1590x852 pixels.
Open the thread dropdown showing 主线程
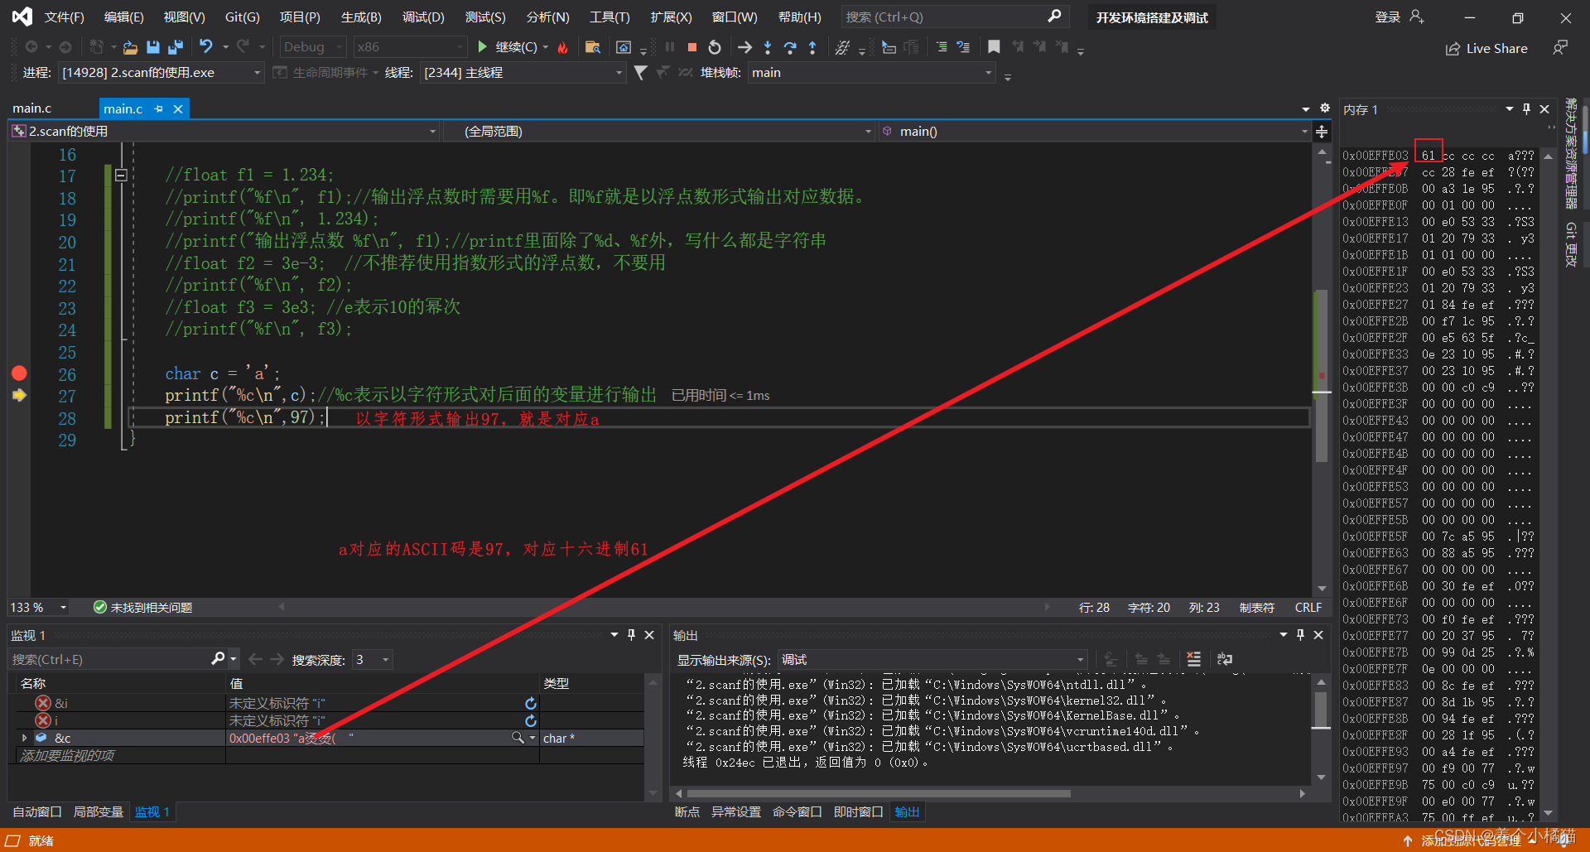point(523,73)
